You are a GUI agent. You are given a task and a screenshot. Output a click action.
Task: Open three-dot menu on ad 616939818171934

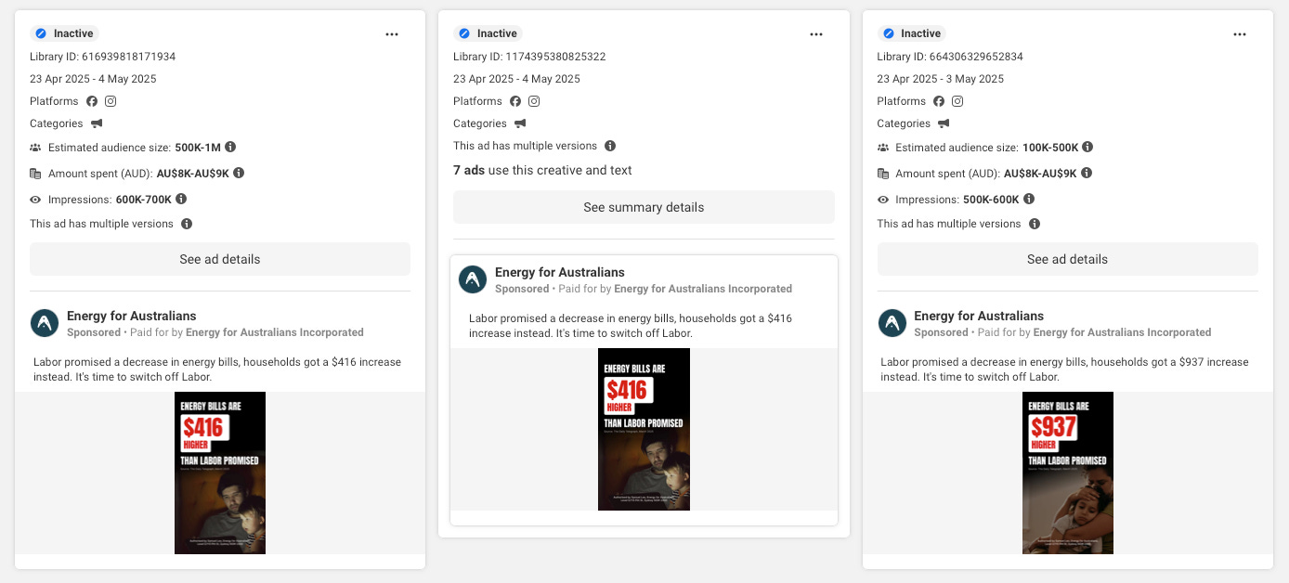392,34
